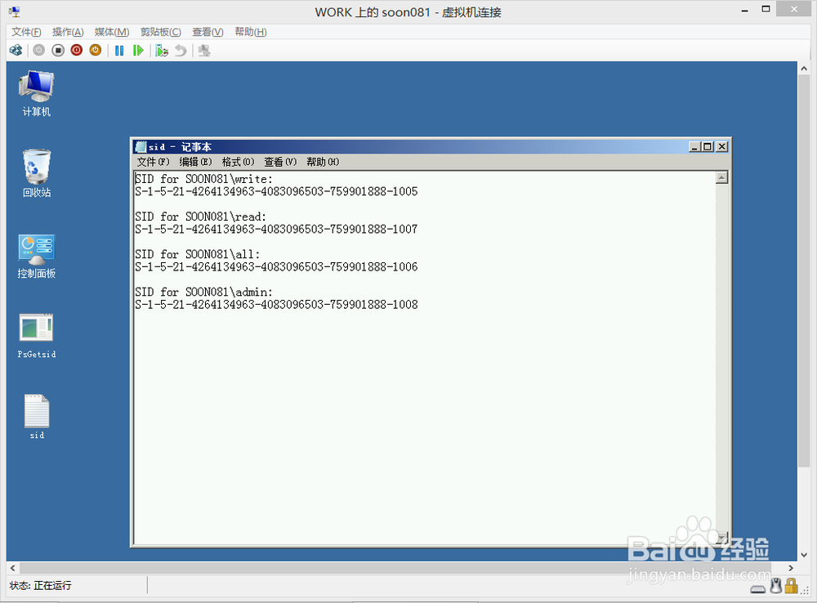Click VM horizontal scroll right arrow
The height and width of the screenshot is (603, 817).
pos(791,568)
